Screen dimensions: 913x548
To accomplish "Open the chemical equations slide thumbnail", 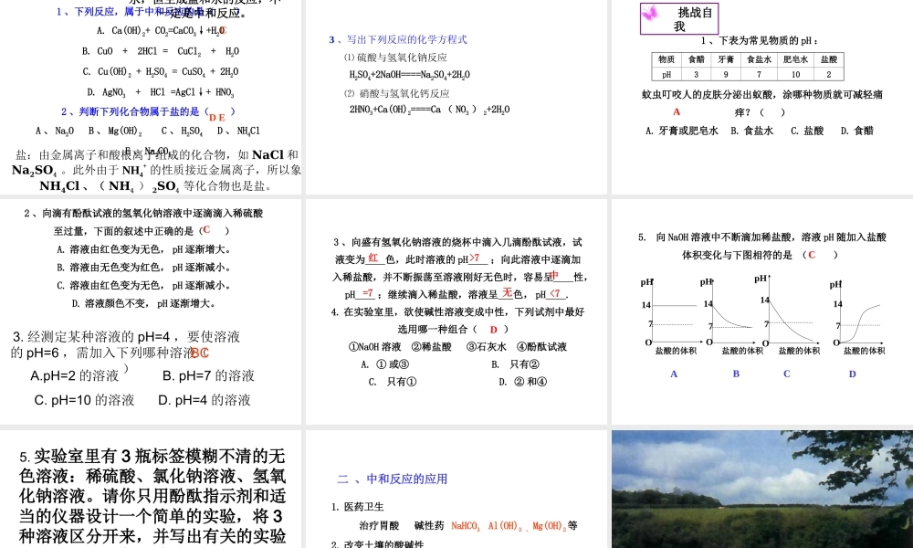I will pyautogui.click(x=456, y=97).
